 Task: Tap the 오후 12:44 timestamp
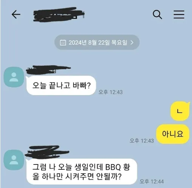[152, 182]
